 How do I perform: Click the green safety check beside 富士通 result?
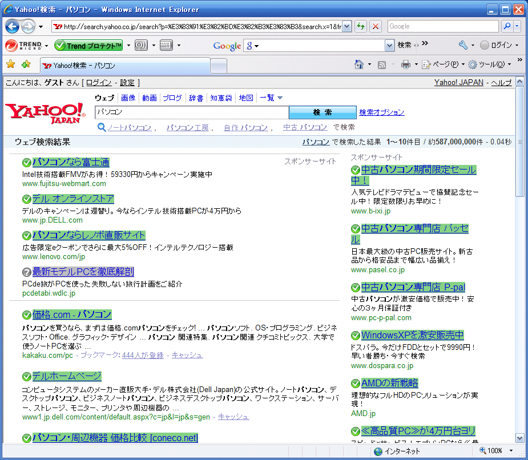coord(27,163)
